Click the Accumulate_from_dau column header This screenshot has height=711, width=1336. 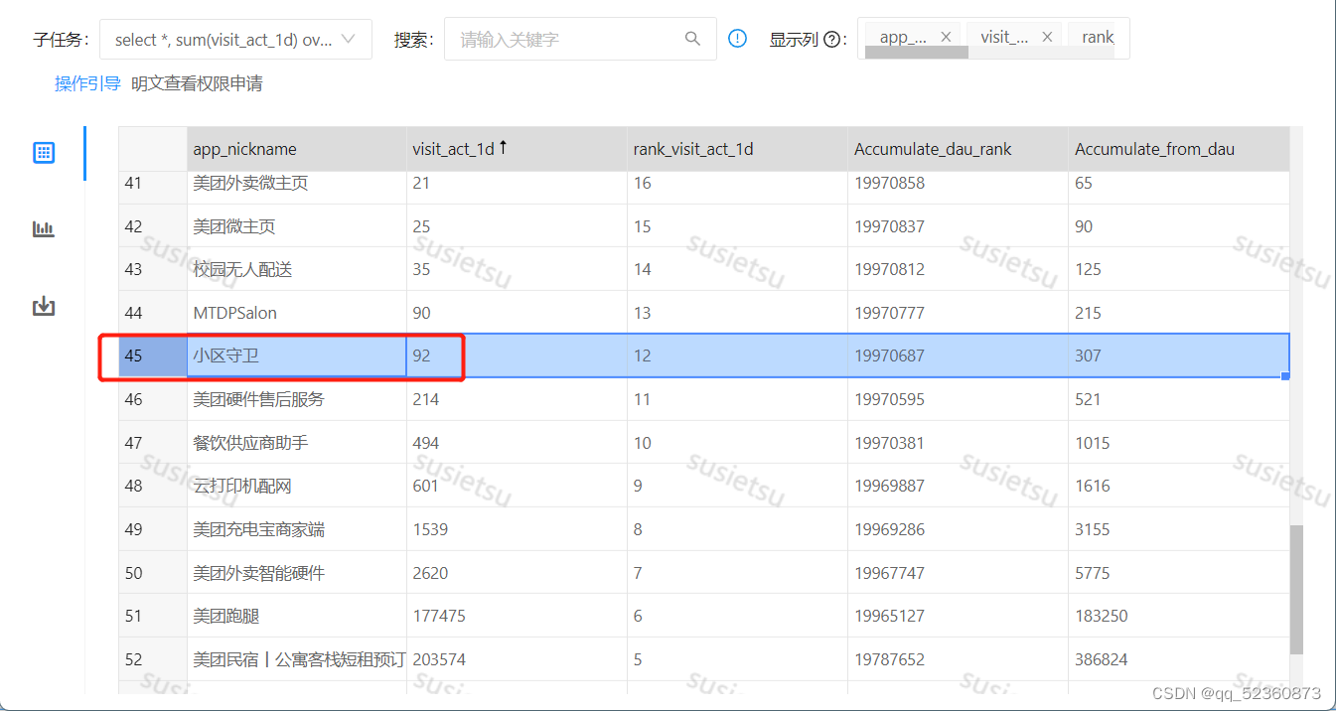pyautogui.click(x=1179, y=149)
